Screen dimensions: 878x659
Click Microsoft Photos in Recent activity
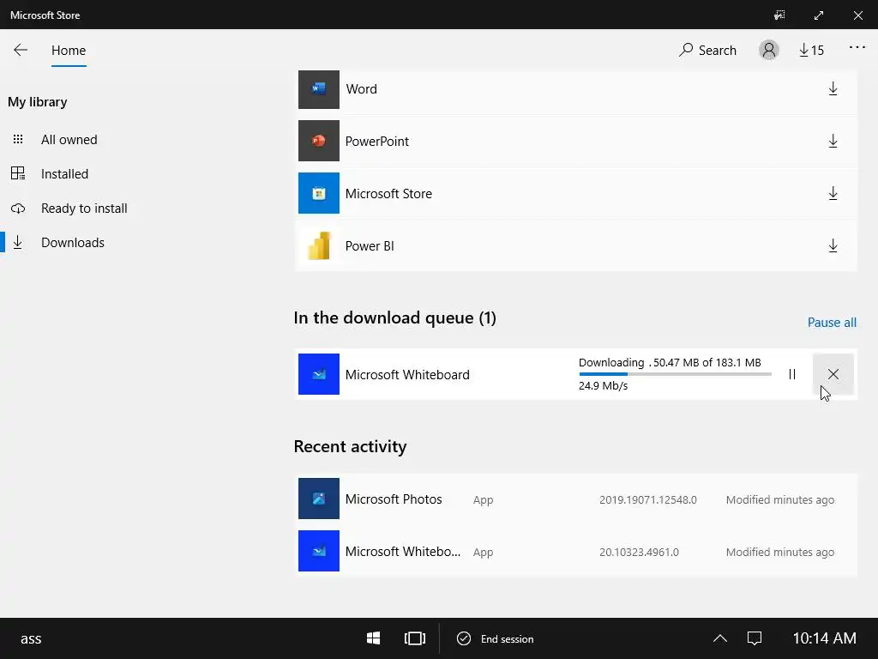tap(393, 499)
